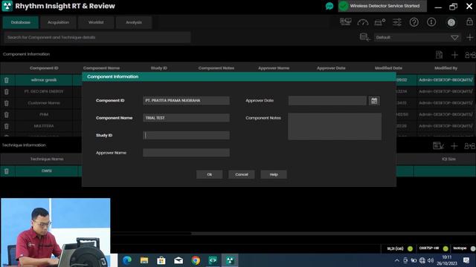The width and height of the screenshot is (476, 267).
Task: Open the detector device status icon
Action: pyautogui.click(x=380, y=22)
